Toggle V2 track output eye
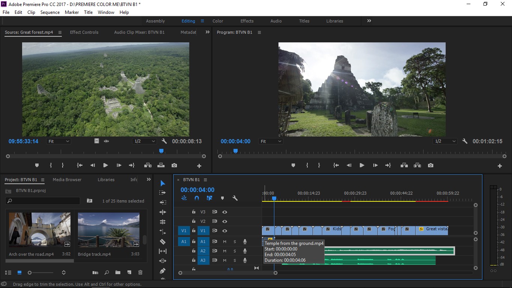The image size is (512, 288). 225,221
